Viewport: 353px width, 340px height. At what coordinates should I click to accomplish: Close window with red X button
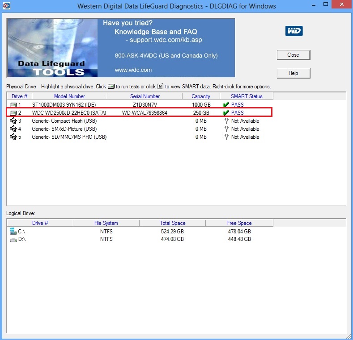[342, 4]
